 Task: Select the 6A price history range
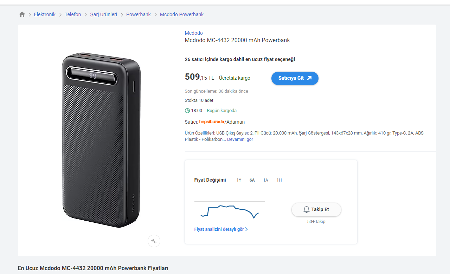click(252, 180)
